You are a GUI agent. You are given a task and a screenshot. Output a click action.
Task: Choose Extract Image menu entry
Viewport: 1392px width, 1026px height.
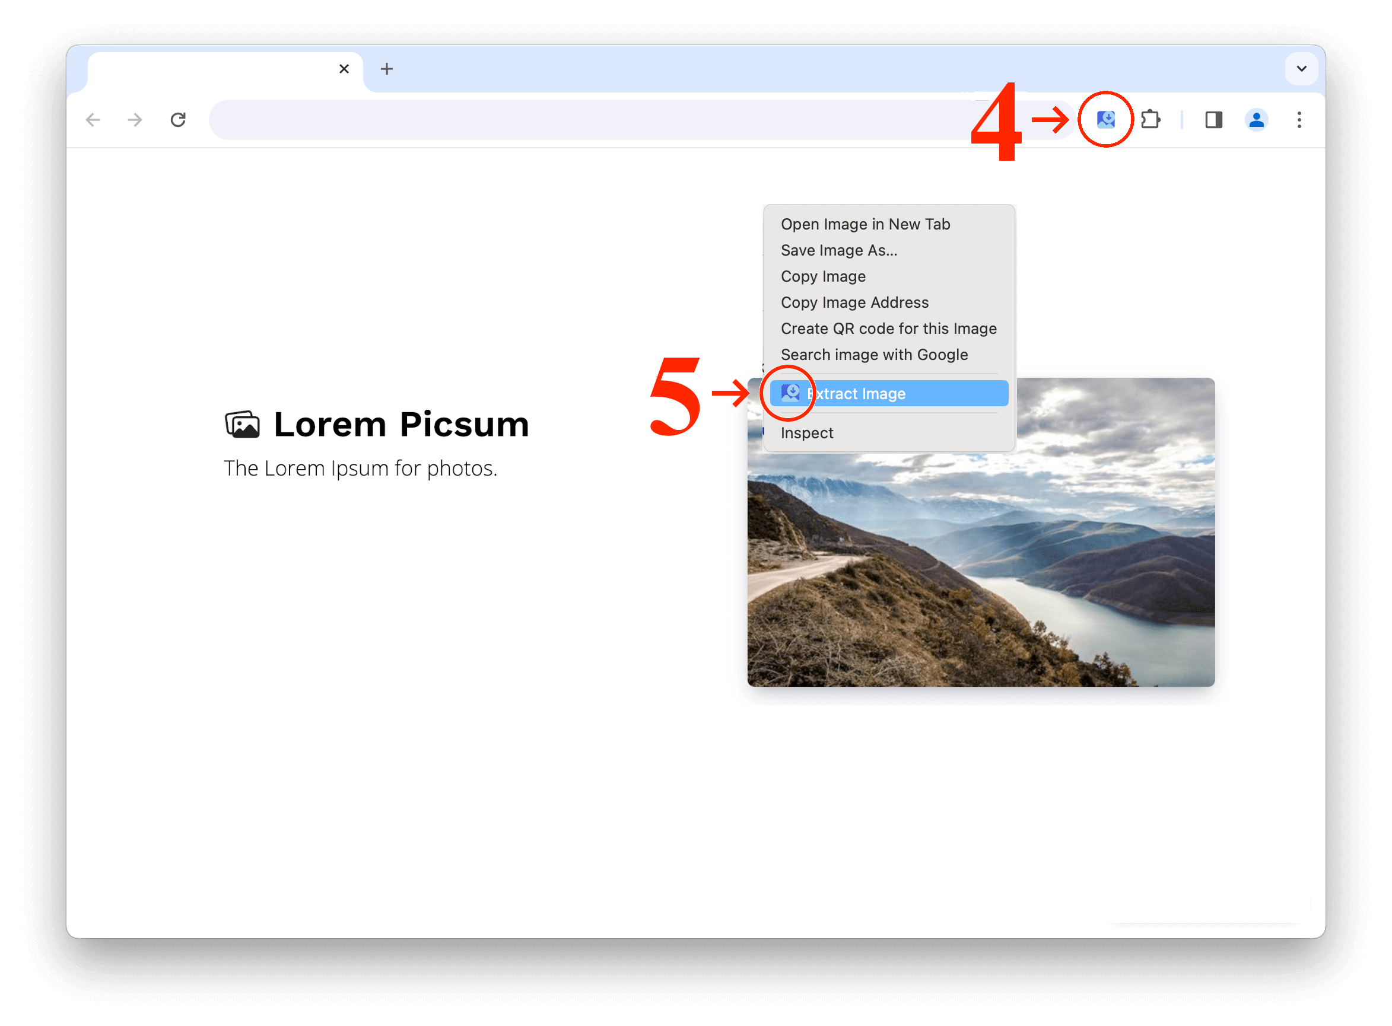(x=890, y=394)
